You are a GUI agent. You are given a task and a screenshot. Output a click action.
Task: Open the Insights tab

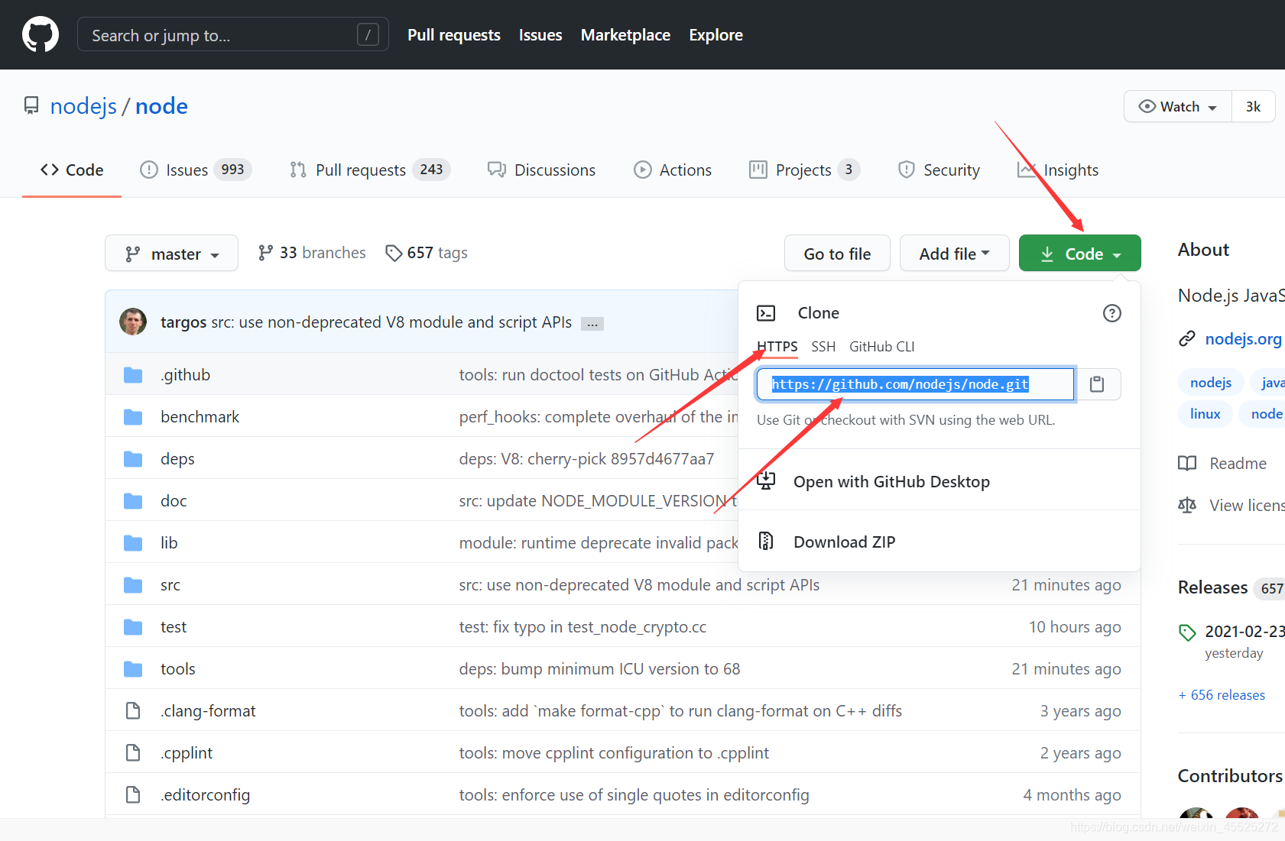pyautogui.click(x=1058, y=170)
